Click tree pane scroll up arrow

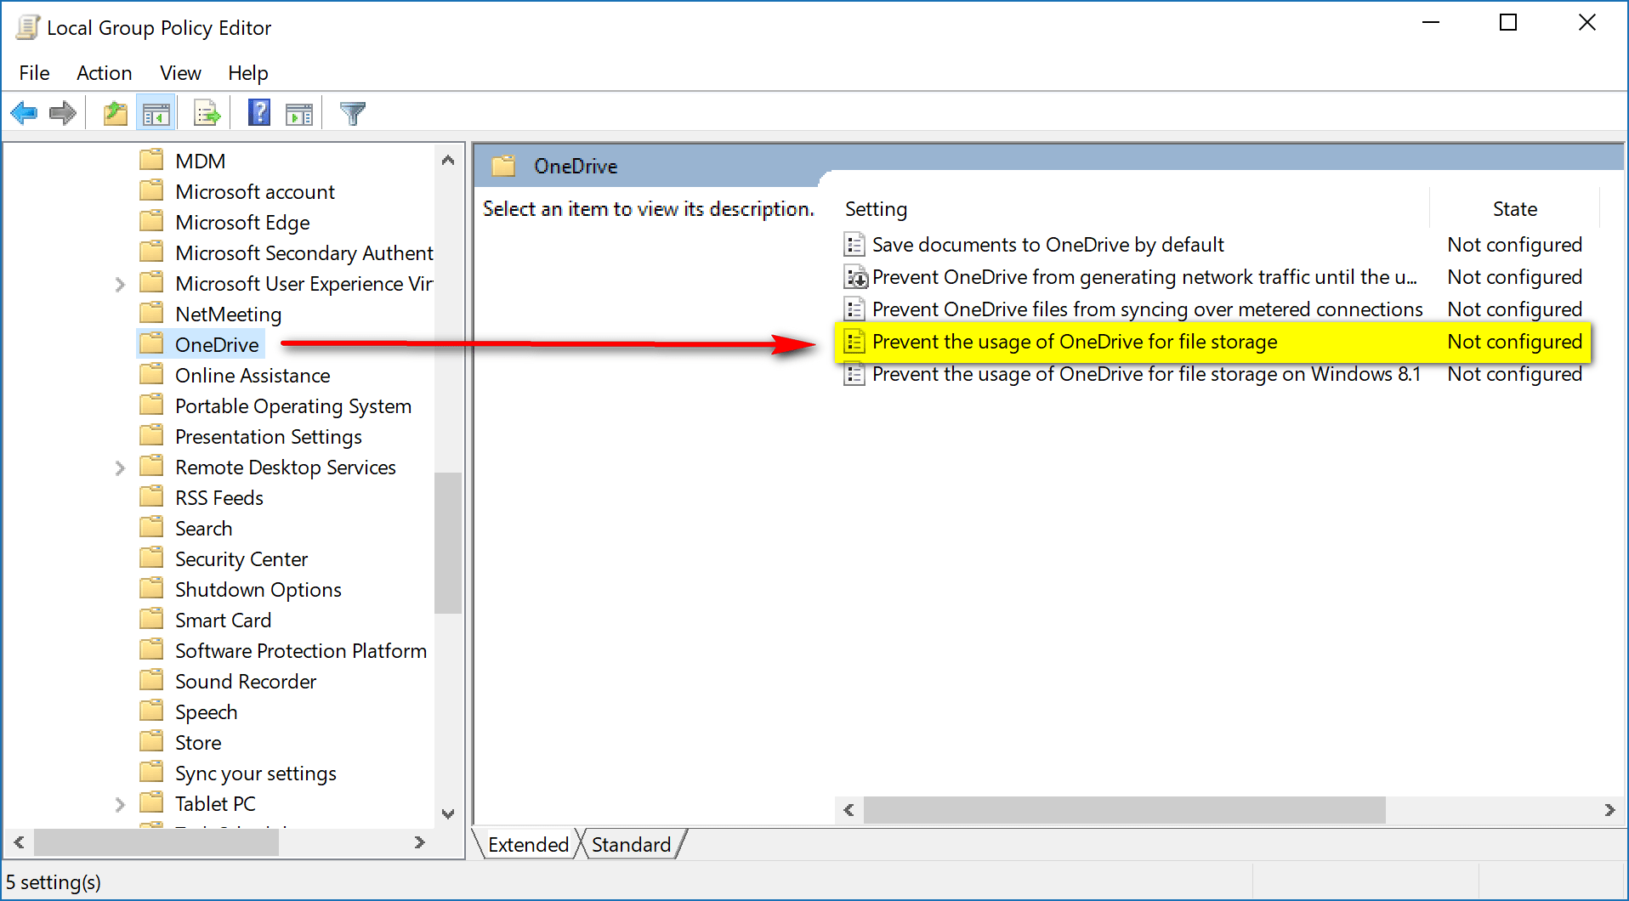pos(448,160)
